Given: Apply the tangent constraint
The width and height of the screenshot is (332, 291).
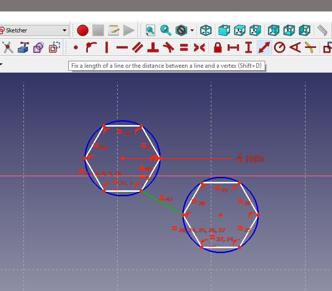Looking at the screenshot, I should point(168,47).
